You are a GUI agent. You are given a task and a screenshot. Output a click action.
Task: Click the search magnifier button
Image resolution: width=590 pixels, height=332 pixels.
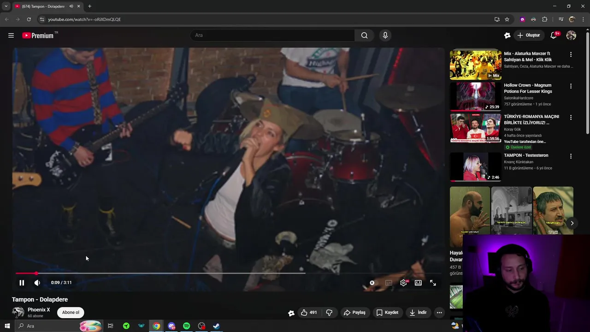[364, 36]
